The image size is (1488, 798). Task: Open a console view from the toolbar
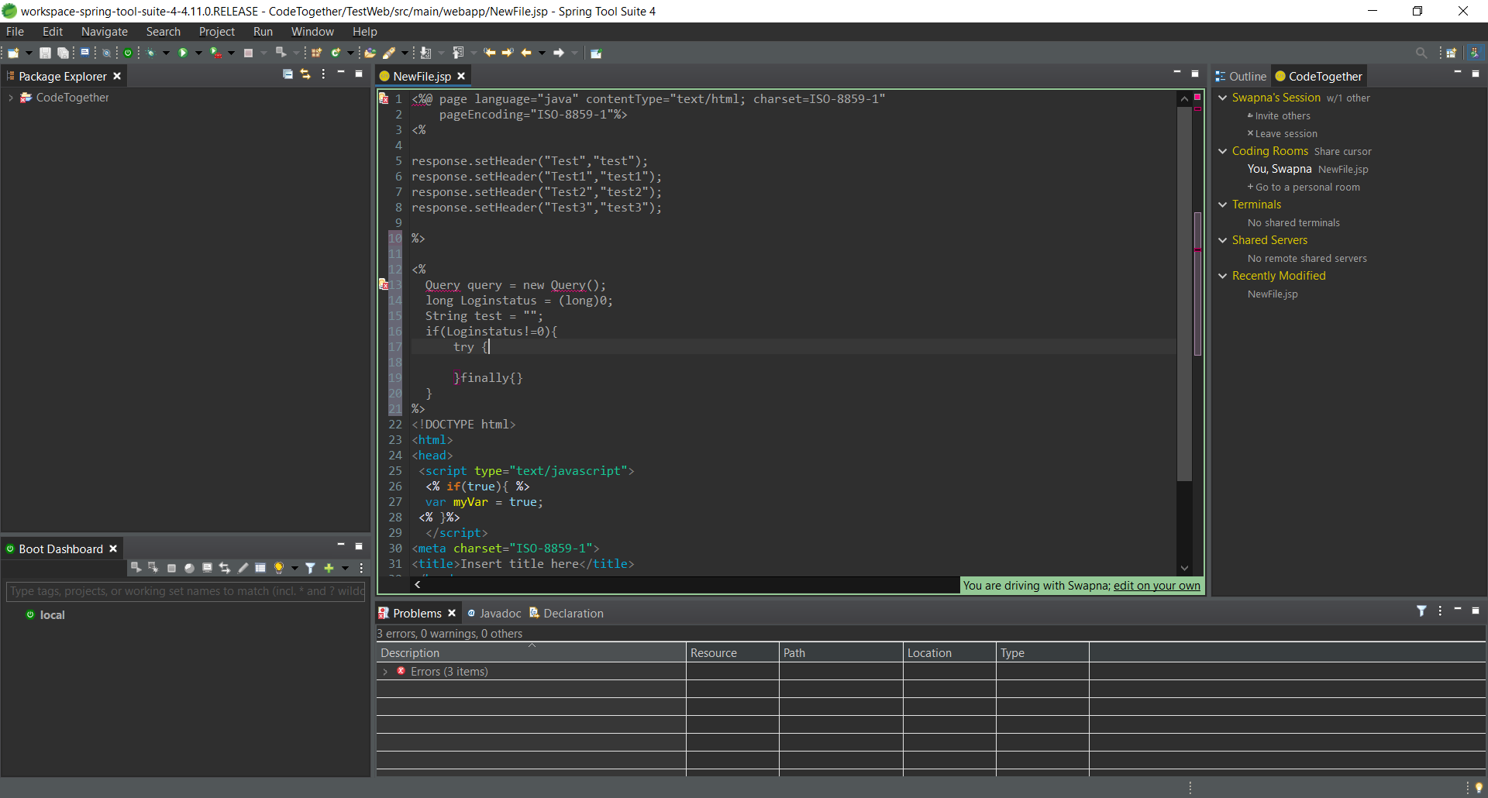(x=84, y=52)
